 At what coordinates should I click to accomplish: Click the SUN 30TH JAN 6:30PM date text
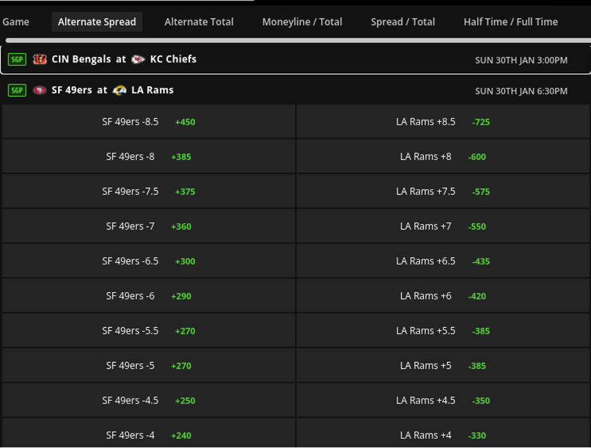(521, 91)
